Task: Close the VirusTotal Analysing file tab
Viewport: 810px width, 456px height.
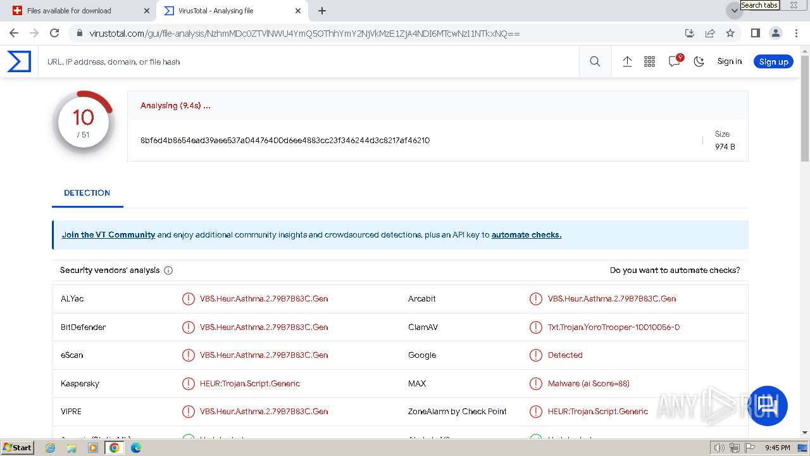Action: point(298,11)
